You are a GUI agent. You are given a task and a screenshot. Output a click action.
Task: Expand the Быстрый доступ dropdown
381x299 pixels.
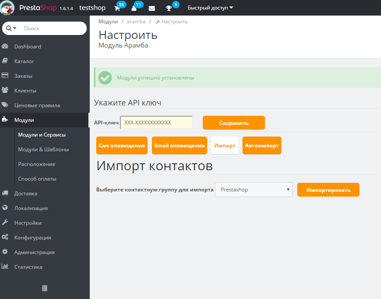click(x=210, y=8)
